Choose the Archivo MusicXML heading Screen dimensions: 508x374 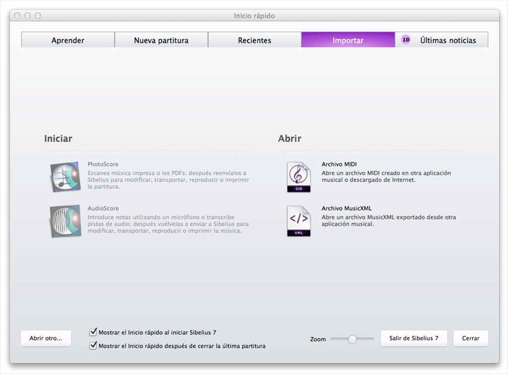[346, 208]
